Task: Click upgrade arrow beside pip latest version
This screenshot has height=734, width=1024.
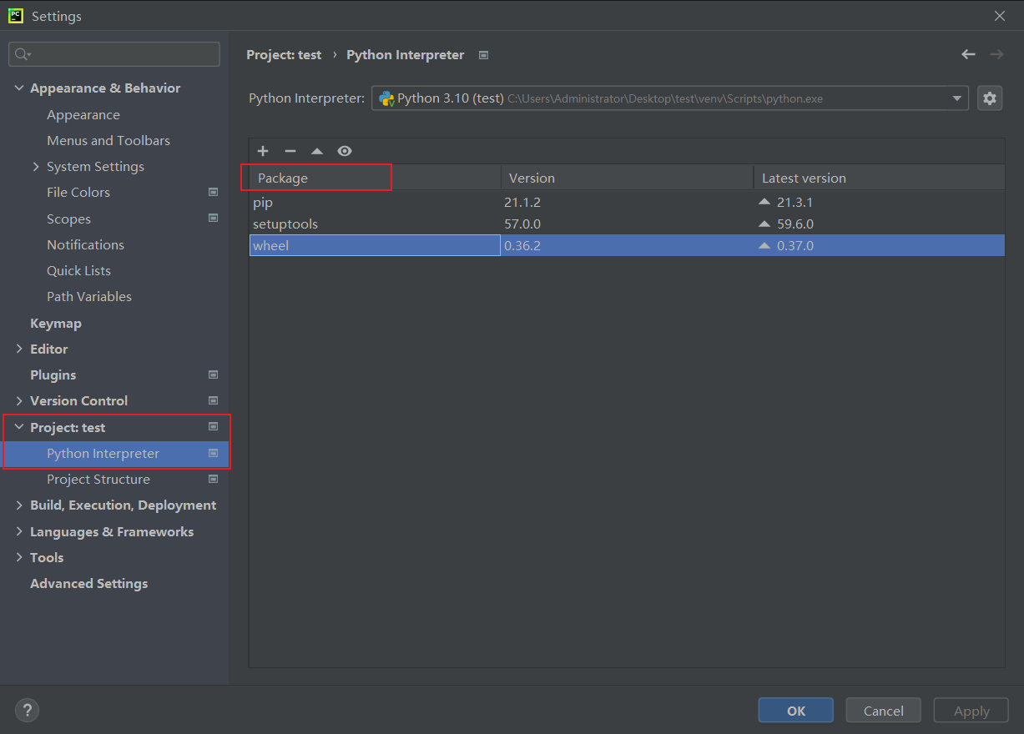Action: click(x=764, y=202)
